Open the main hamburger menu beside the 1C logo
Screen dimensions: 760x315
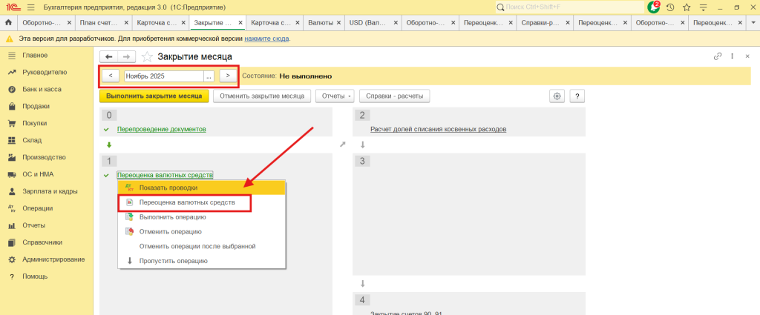click(31, 7)
